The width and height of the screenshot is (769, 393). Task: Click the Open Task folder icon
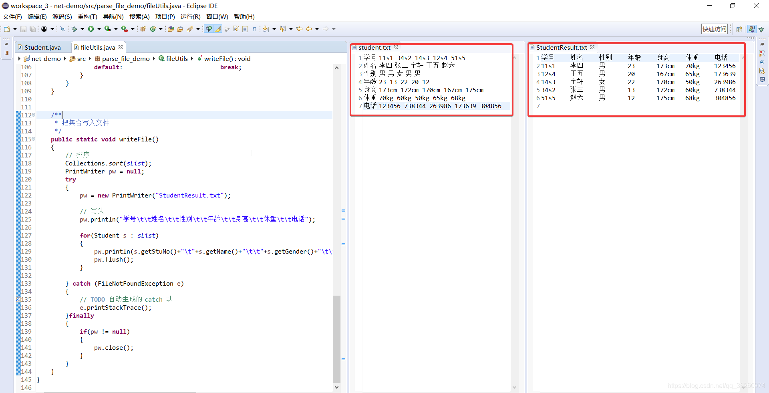click(180, 29)
